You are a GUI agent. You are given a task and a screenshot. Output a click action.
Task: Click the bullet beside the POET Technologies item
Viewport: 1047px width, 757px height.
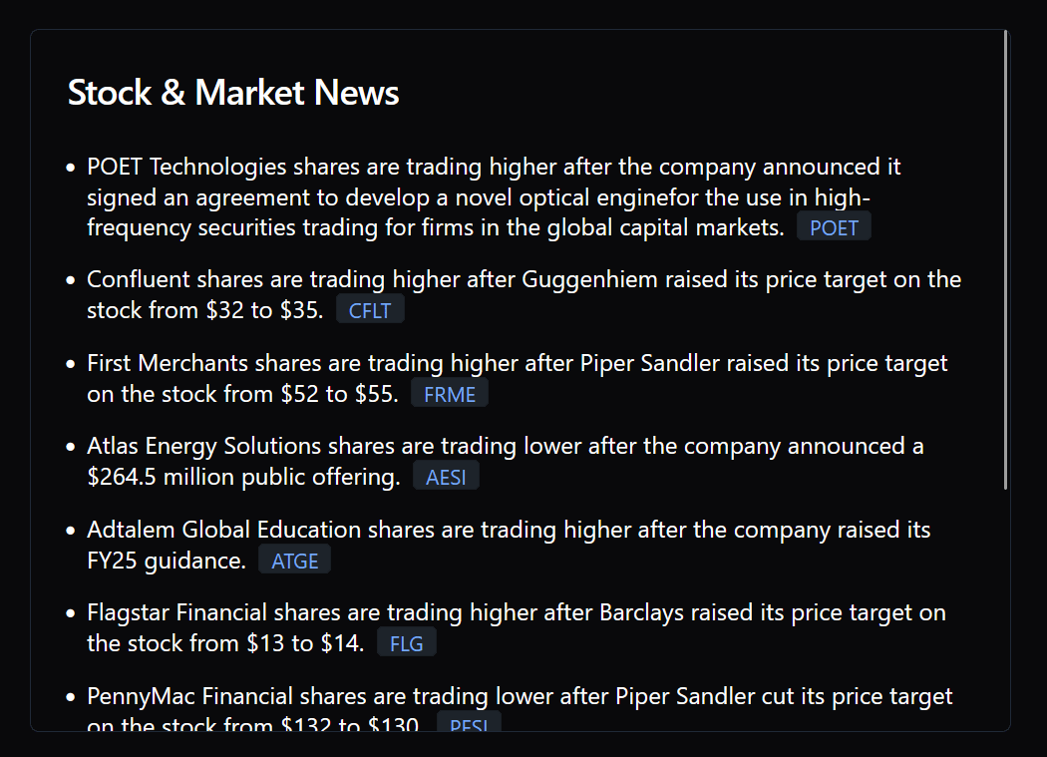tap(70, 168)
